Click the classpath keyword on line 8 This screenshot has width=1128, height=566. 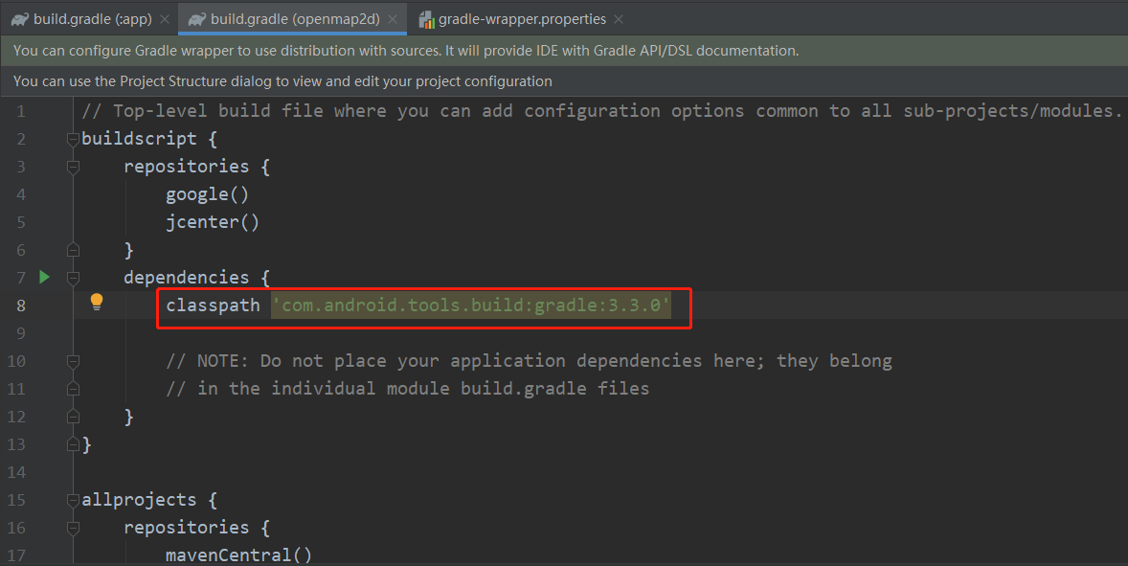(x=213, y=305)
